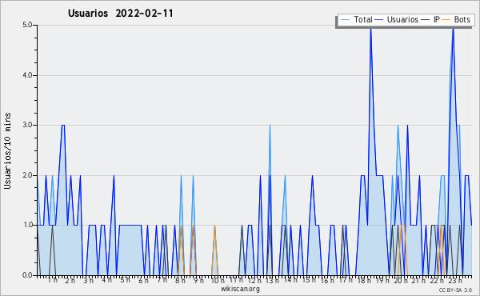480x296 pixels.
Task: Click the '3 h' x-axis label
Action: click(89, 280)
